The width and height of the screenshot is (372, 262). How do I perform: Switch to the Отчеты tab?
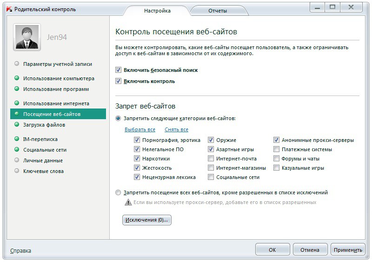[218, 11]
